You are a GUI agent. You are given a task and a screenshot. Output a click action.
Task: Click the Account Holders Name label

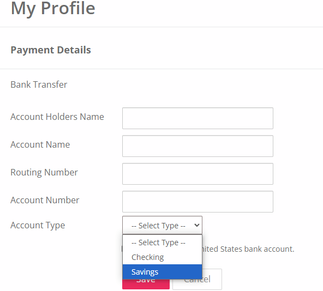point(57,117)
